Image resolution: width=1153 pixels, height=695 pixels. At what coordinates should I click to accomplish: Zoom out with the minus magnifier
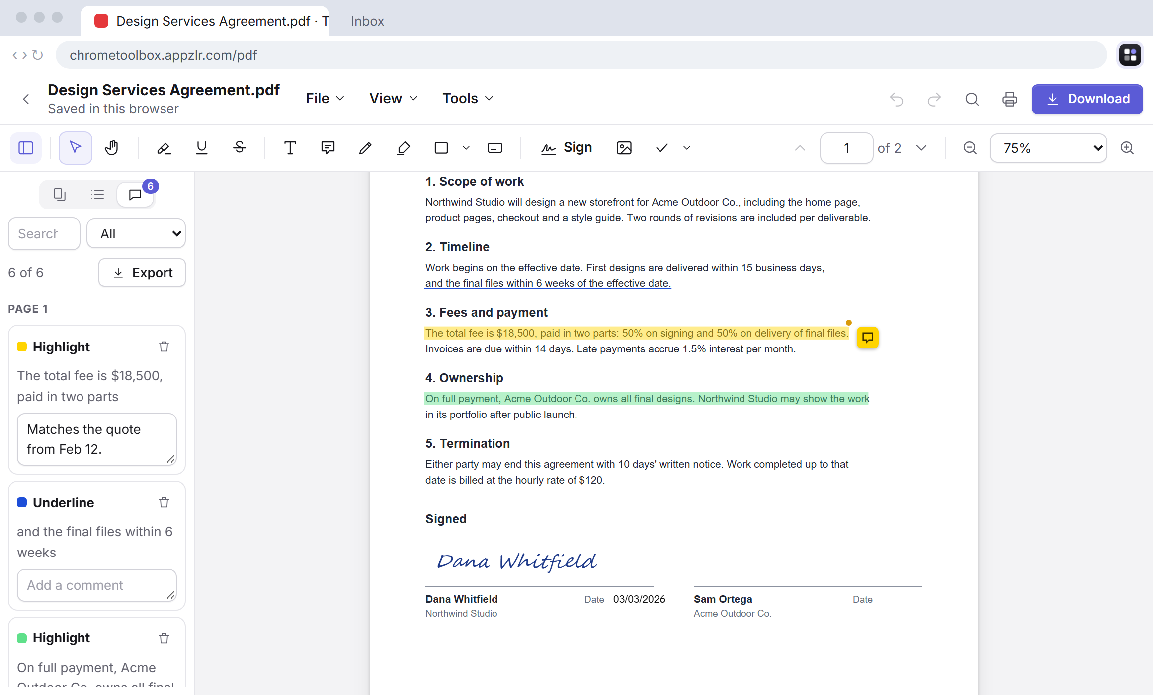coord(970,148)
